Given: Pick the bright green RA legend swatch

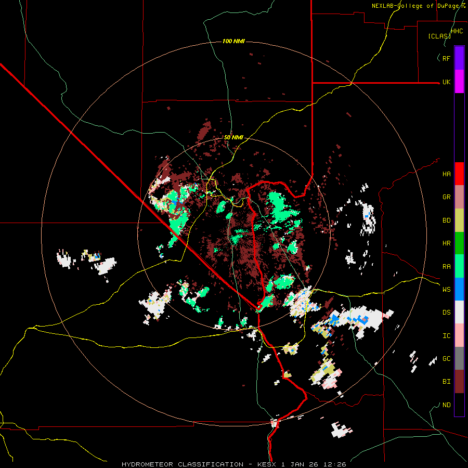Looking at the screenshot, I should [x=459, y=266].
